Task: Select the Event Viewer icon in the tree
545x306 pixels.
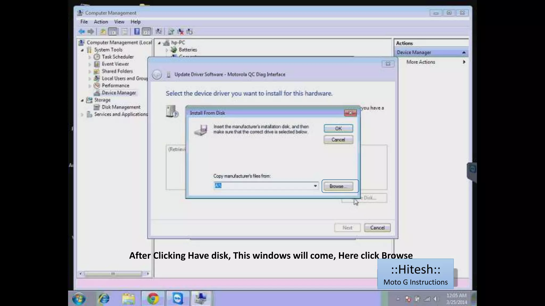Action: point(97,64)
